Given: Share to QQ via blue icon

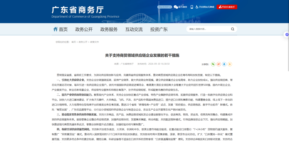Looking at the screenshot, I should (224, 64).
